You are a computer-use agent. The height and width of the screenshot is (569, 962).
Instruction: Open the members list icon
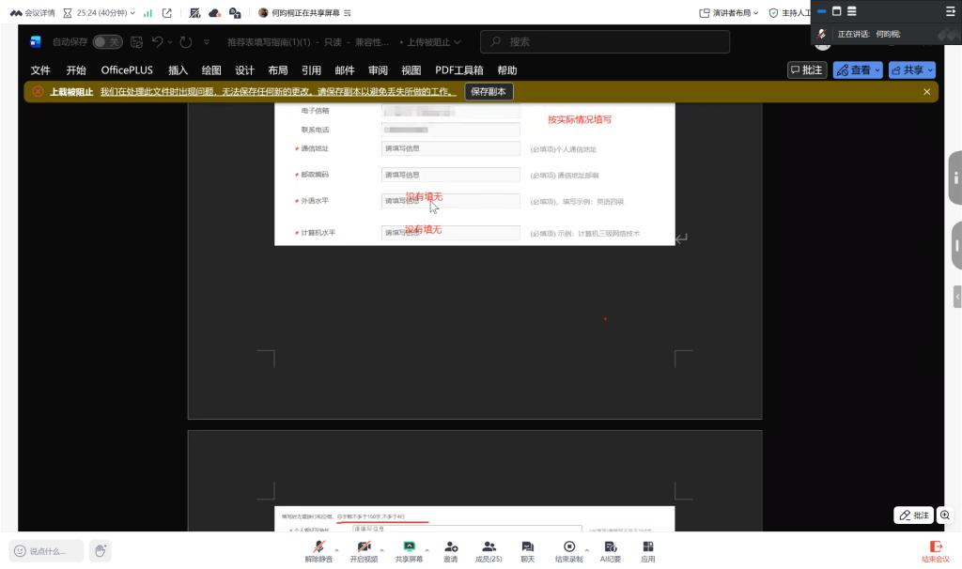pyautogui.click(x=489, y=547)
